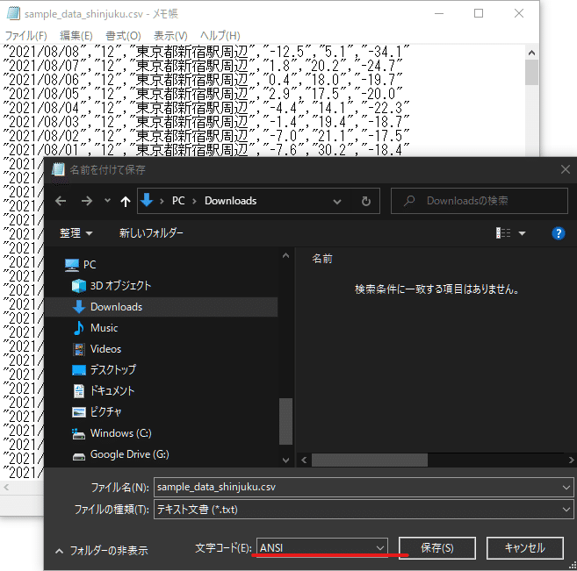Click the file list scroll right arrow
Image resolution: width=577 pixels, height=571 pixels.
tap(571, 460)
